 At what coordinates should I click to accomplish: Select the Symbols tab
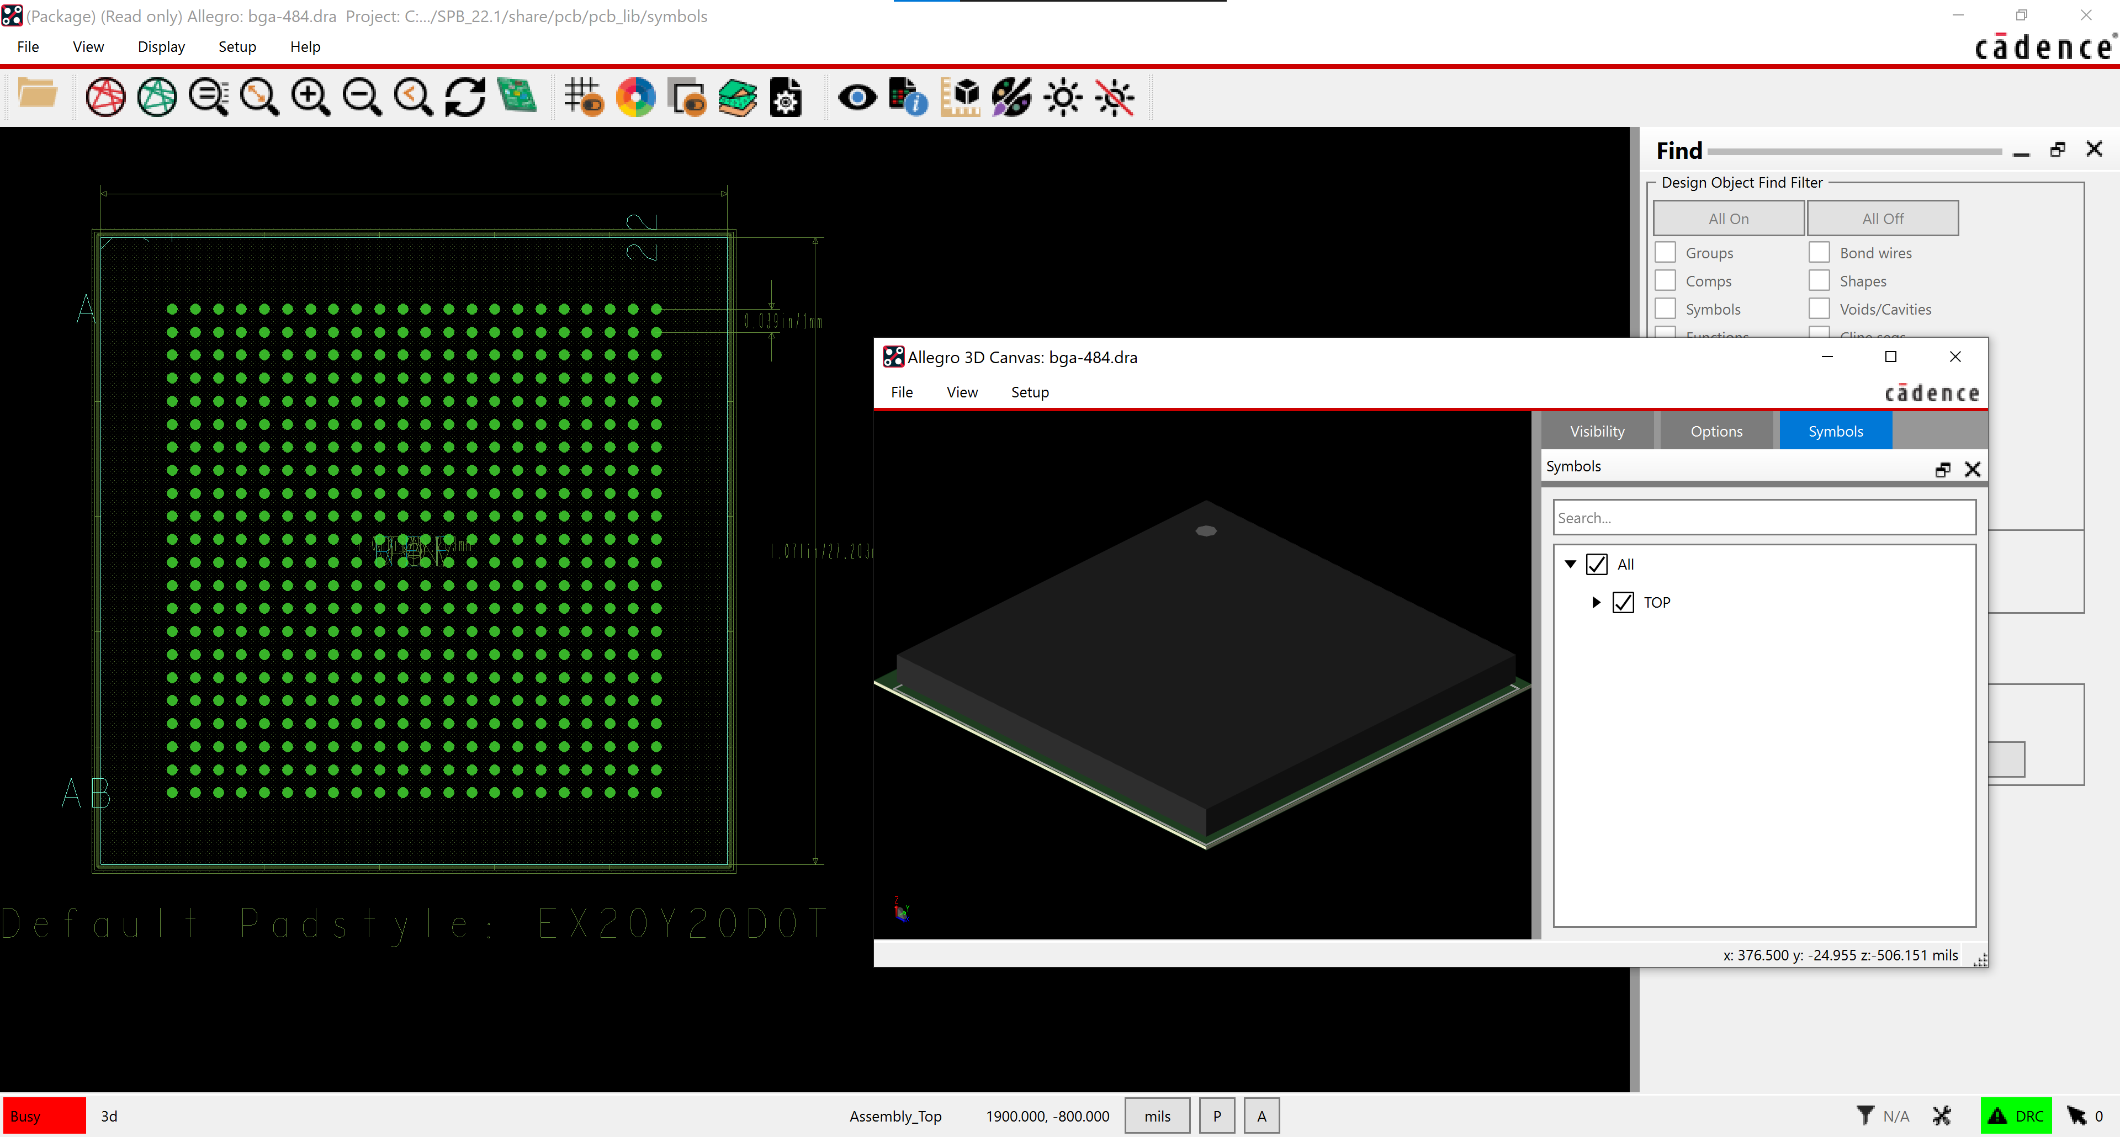click(x=1836, y=431)
